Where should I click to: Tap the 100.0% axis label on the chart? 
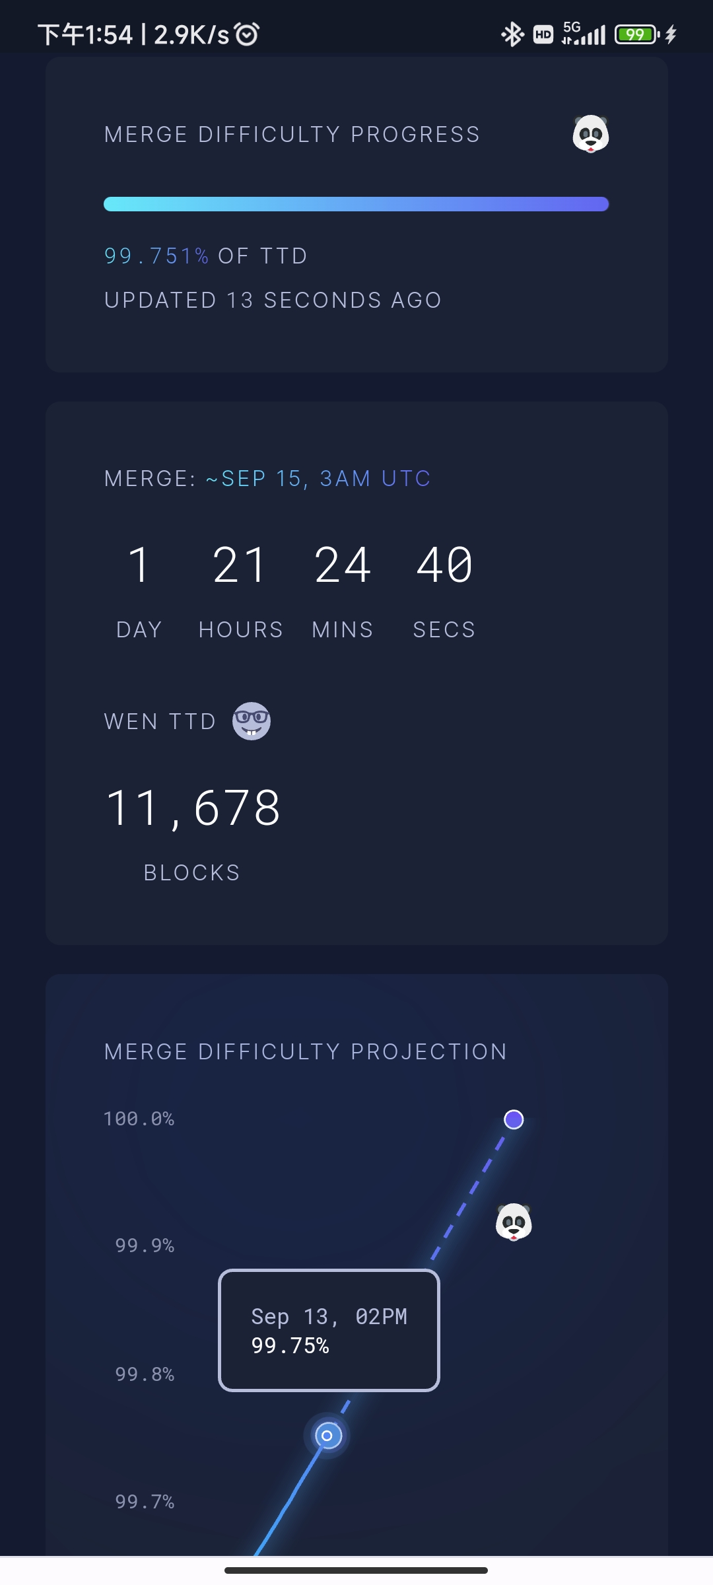click(139, 1119)
